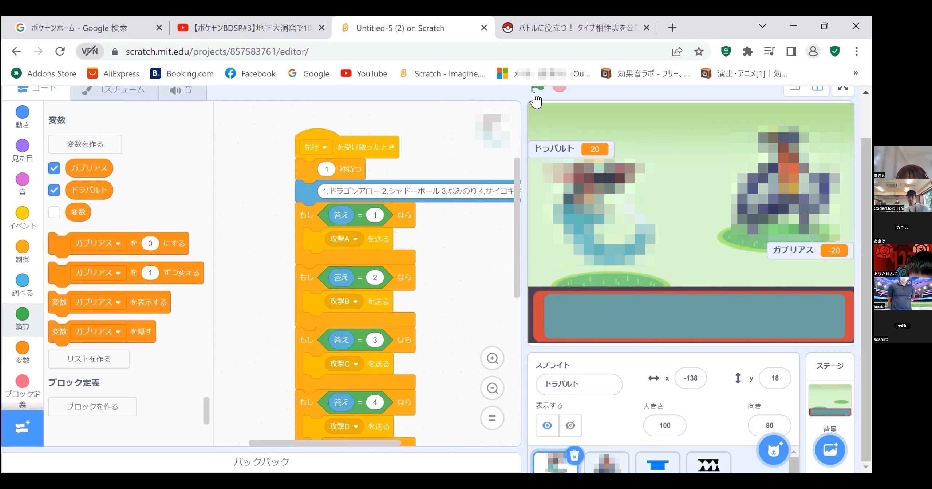
Task: Click the sprite x position field
Action: coord(691,378)
